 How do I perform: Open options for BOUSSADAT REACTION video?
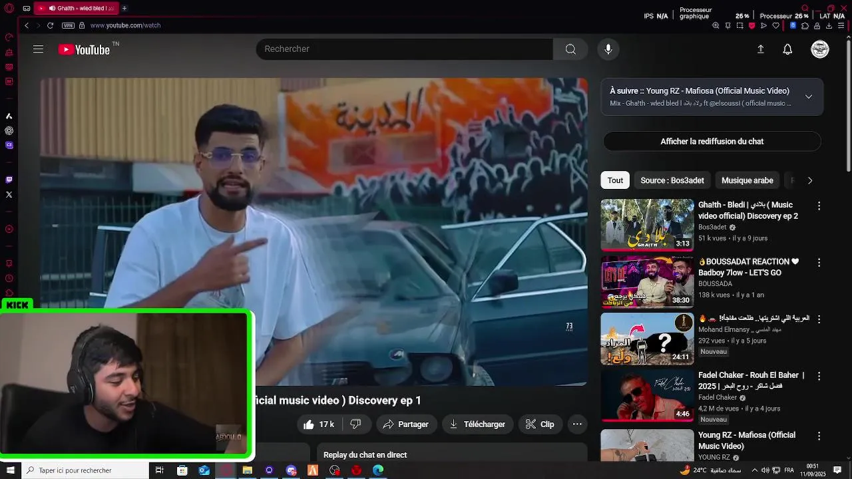click(819, 263)
